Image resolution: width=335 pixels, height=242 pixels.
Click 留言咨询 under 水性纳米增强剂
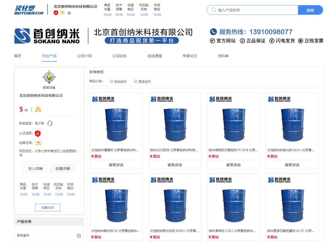tap(116, 165)
